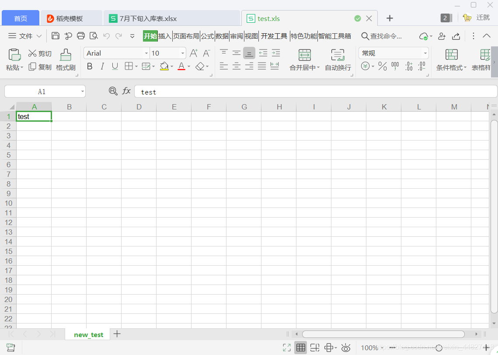Open Print Preview icon

(94, 35)
